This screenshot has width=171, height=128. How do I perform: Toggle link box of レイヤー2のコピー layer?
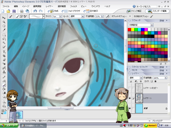(x=133, y=88)
